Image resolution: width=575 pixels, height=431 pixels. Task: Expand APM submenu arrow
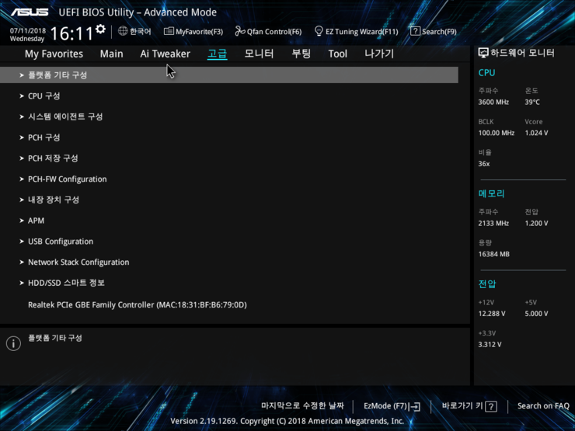pyautogui.click(x=22, y=221)
